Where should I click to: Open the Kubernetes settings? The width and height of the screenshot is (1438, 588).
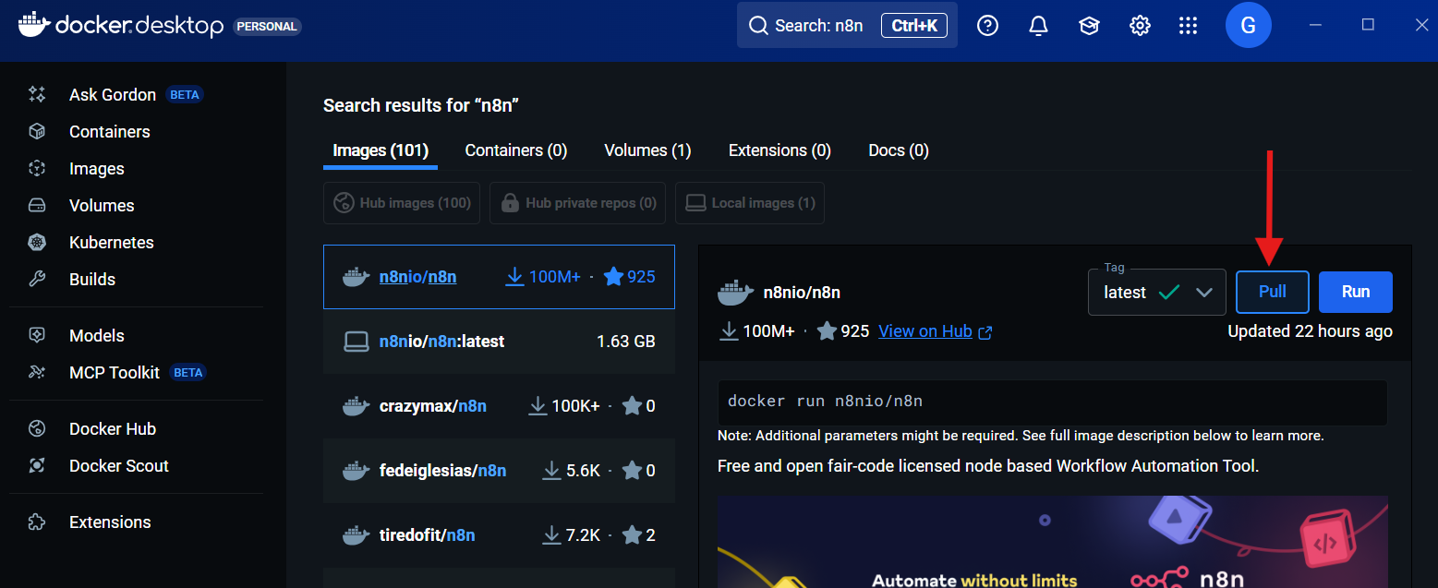(111, 242)
